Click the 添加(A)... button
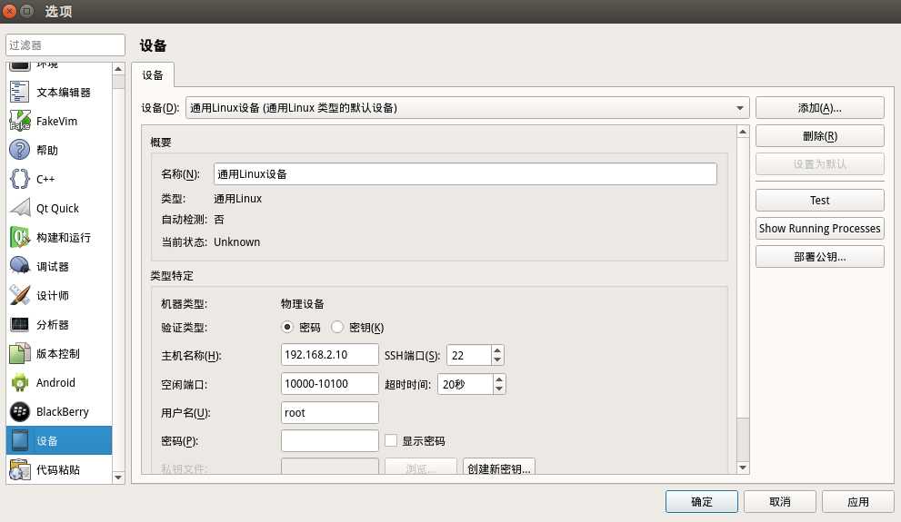 (819, 108)
